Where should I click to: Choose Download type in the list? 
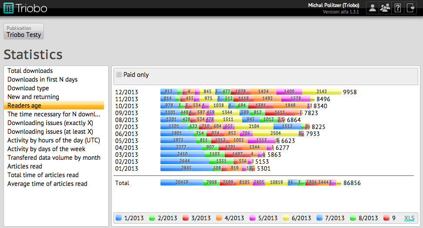[28, 88]
